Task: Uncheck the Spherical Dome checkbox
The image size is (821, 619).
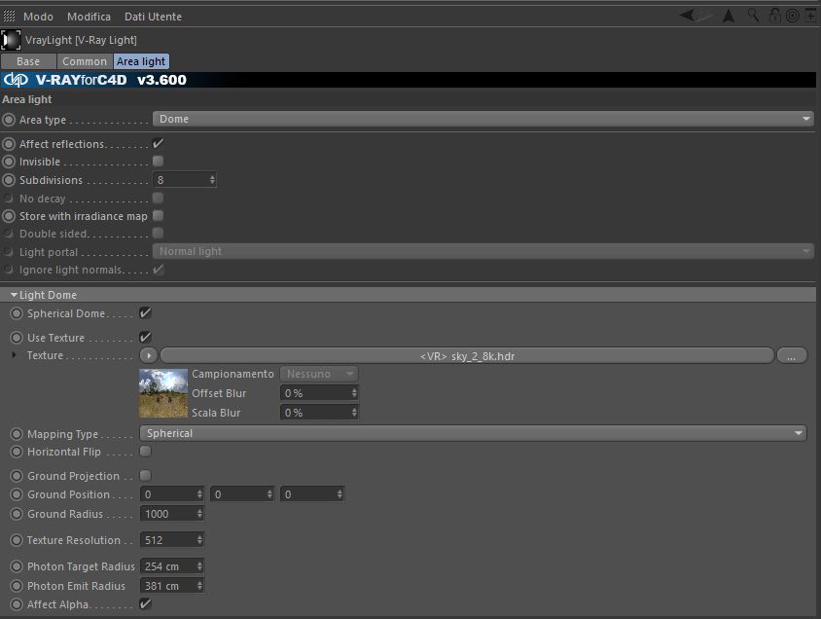Action: coord(145,313)
